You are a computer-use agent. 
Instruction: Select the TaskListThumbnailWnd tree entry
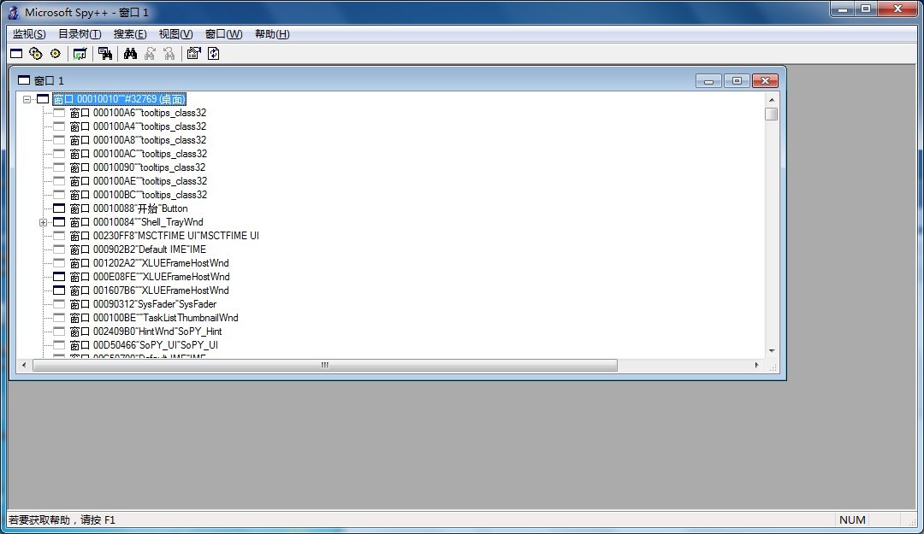(154, 318)
